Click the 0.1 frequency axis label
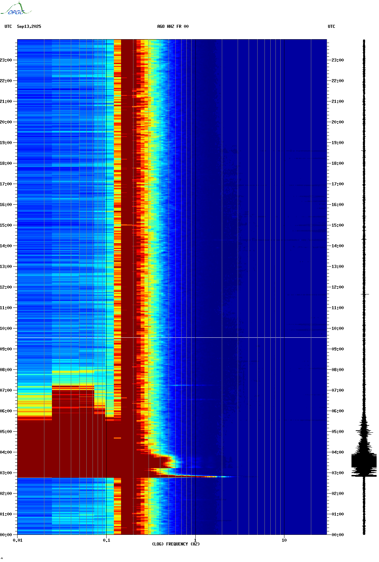379x562 pixels. pos(107,540)
